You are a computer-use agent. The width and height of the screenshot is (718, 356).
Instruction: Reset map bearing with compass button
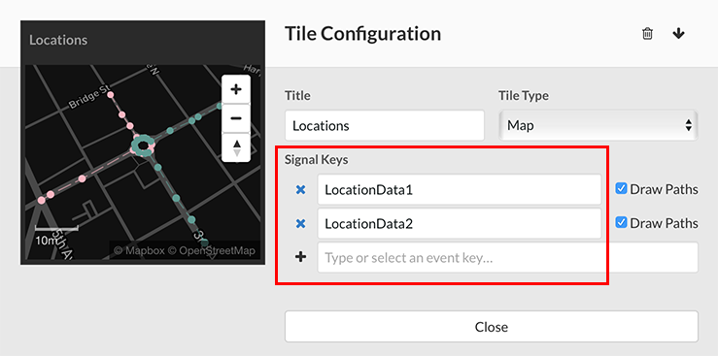tap(236, 147)
